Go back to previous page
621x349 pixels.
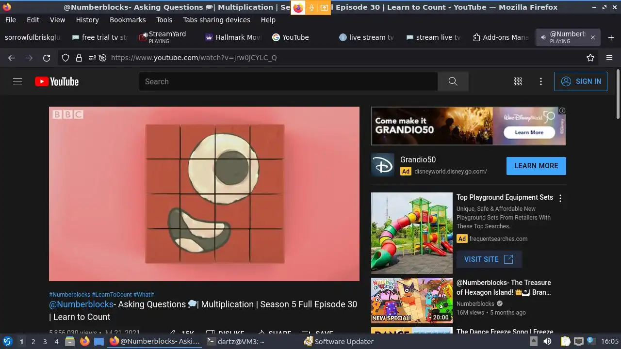point(12,58)
